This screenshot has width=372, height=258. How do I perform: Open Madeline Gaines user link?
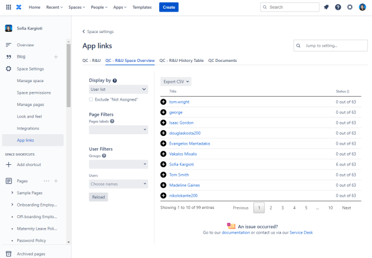point(185,185)
